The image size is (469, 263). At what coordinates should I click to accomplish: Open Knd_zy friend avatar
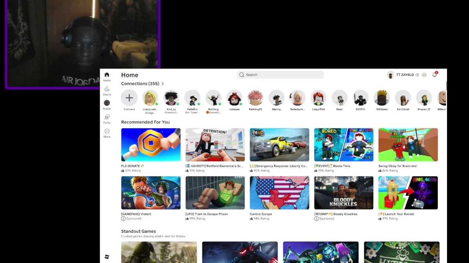click(171, 98)
